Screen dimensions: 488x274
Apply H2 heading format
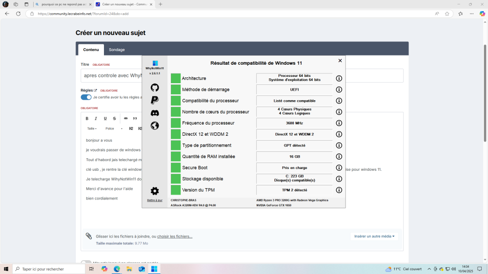click(x=131, y=128)
